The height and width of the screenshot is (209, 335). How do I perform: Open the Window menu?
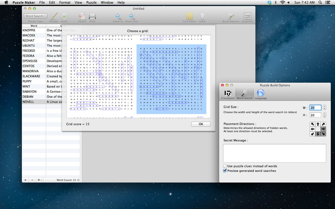(107, 3)
